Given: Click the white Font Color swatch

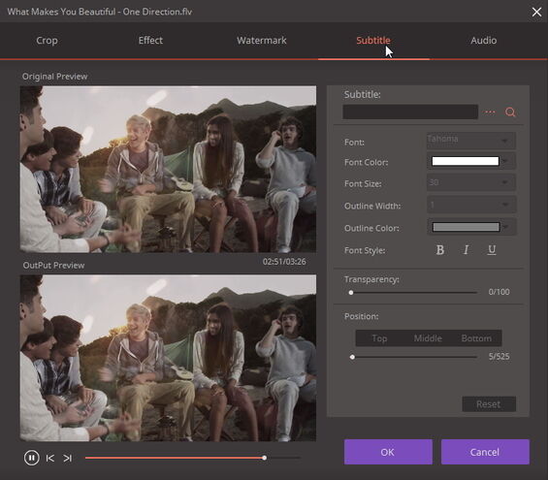Looking at the screenshot, I should pyautogui.click(x=466, y=161).
